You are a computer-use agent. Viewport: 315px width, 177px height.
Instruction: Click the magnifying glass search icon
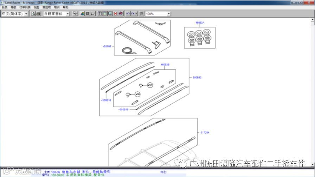[92, 14]
